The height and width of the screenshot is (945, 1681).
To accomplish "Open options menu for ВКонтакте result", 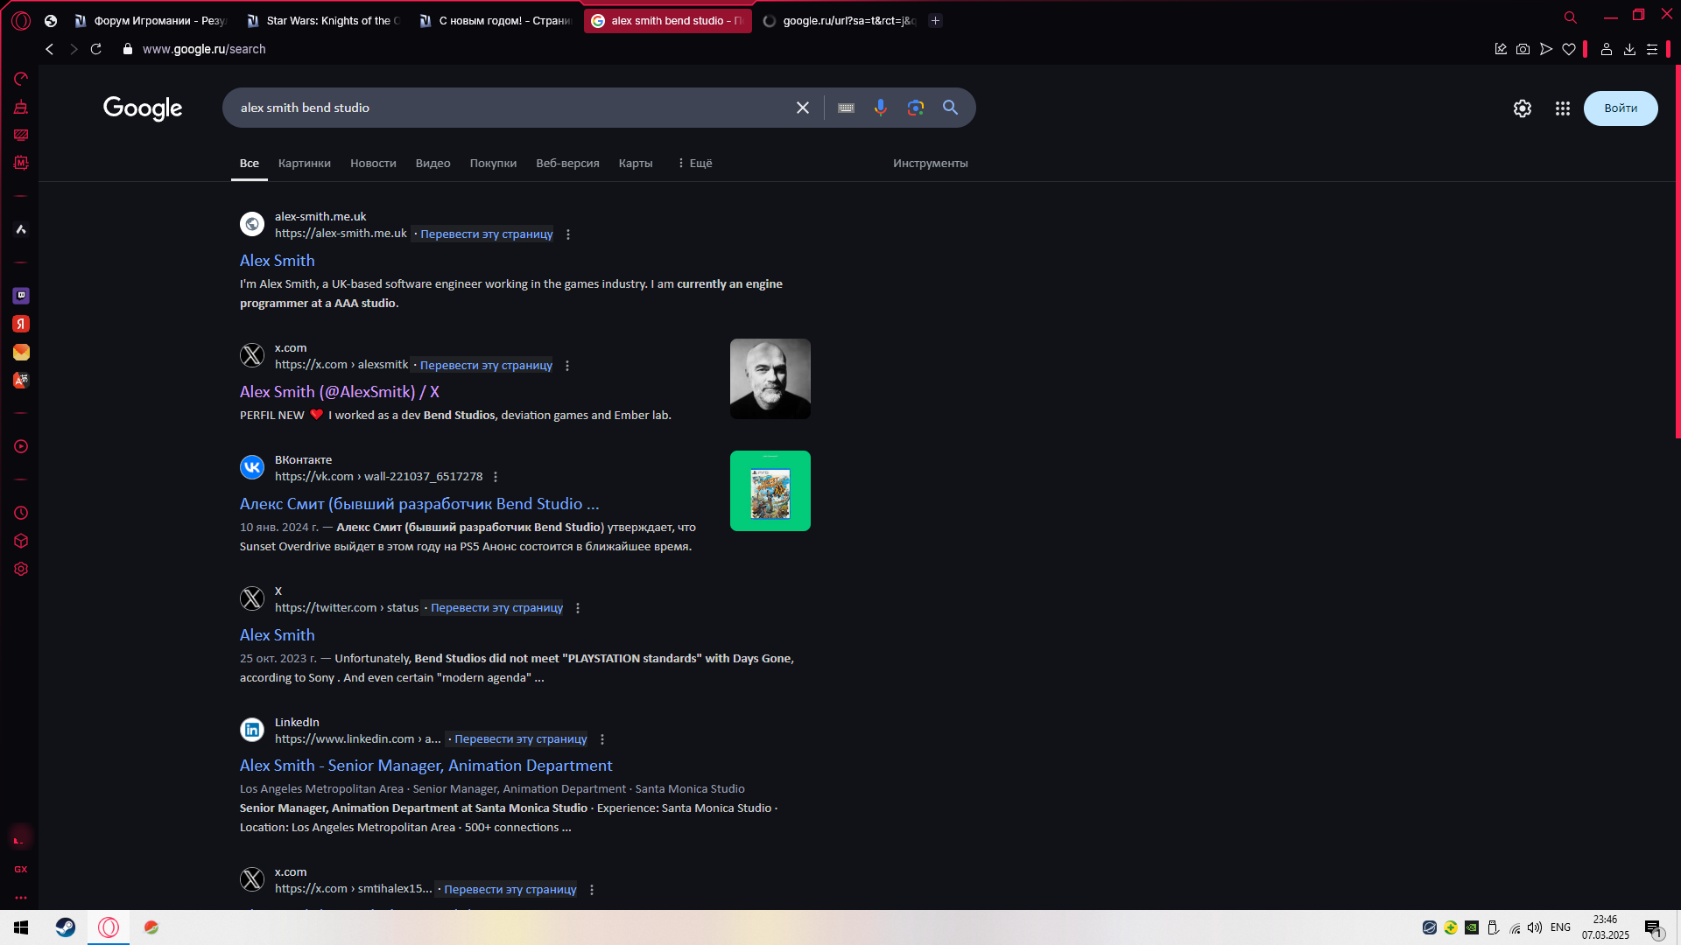I will point(496,477).
